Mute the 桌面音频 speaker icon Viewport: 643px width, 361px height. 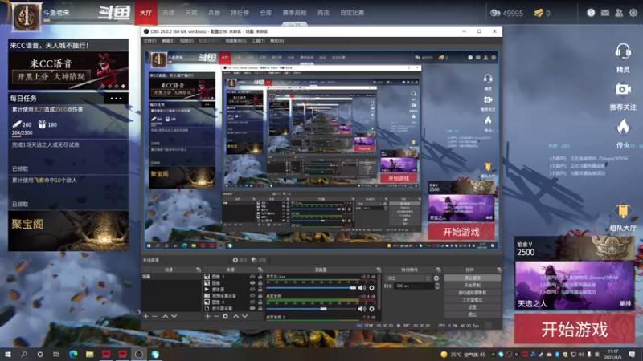[362, 309]
